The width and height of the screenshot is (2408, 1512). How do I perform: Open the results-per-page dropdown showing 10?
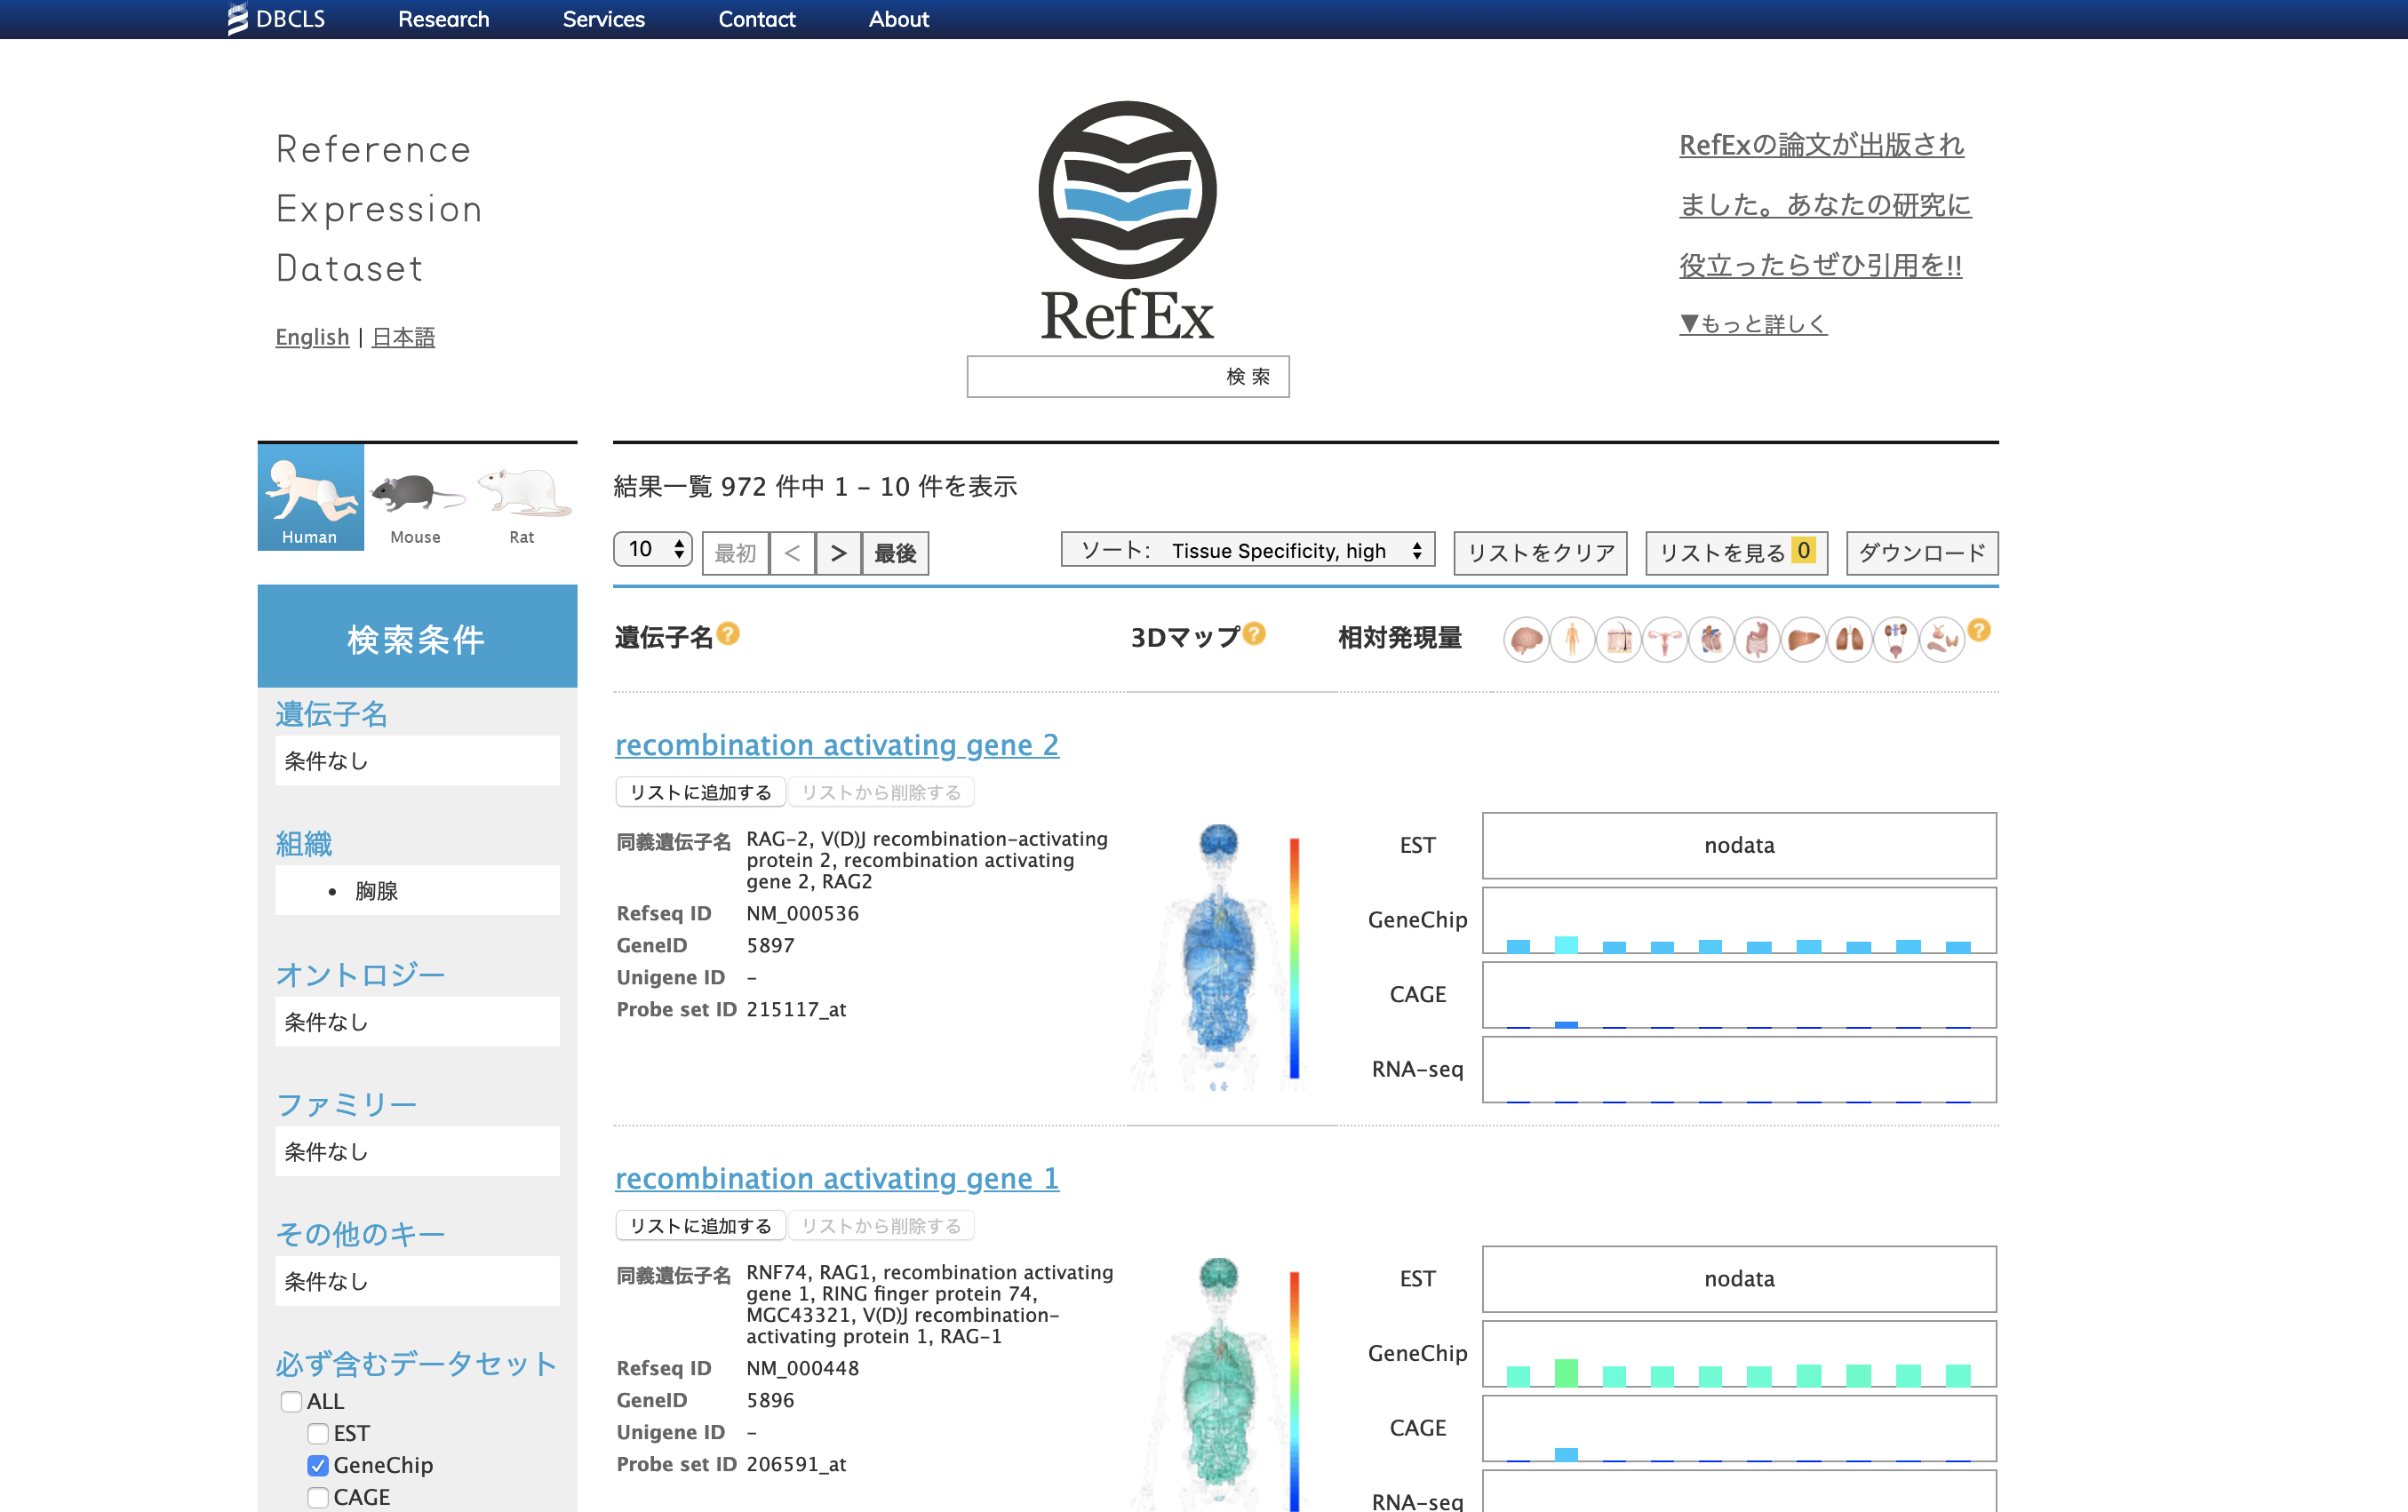653,550
